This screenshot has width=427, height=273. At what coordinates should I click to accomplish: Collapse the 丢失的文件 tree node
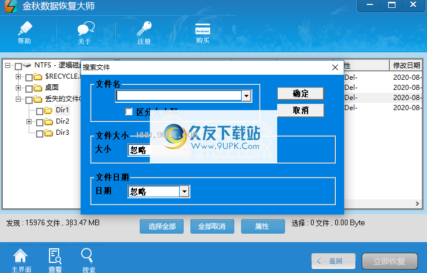(18, 99)
